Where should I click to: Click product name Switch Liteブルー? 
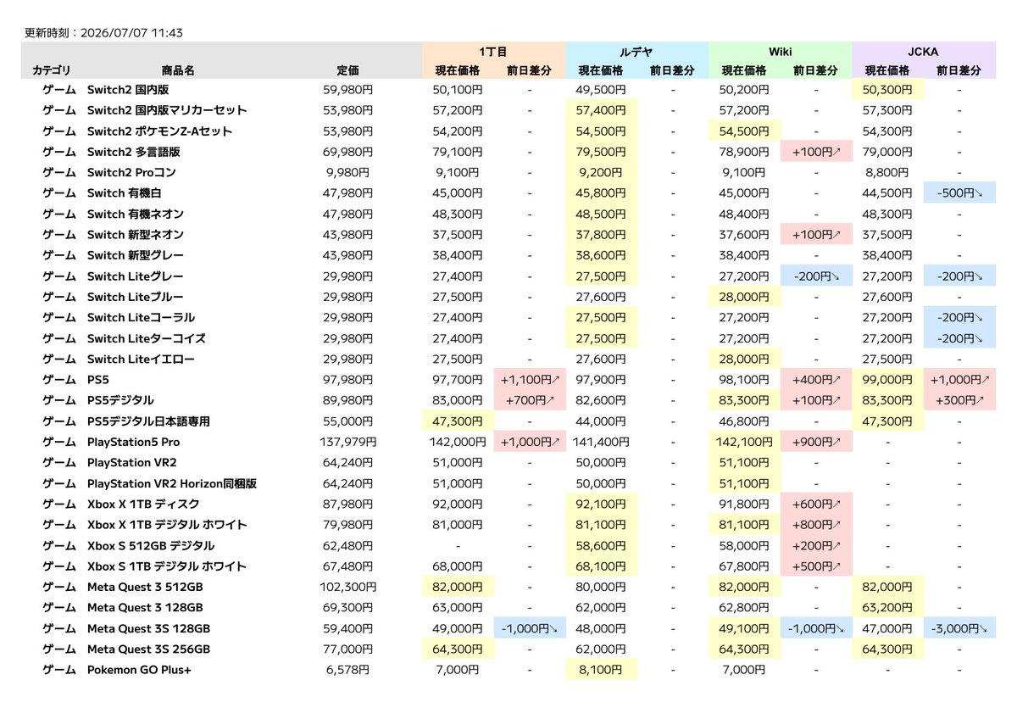[136, 297]
